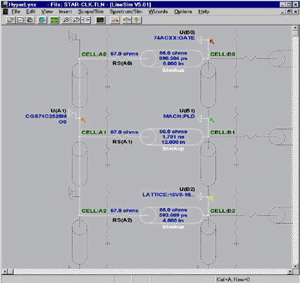Click the lightbulb hint toolbar icon
300x283 pixels.
tap(136, 20)
